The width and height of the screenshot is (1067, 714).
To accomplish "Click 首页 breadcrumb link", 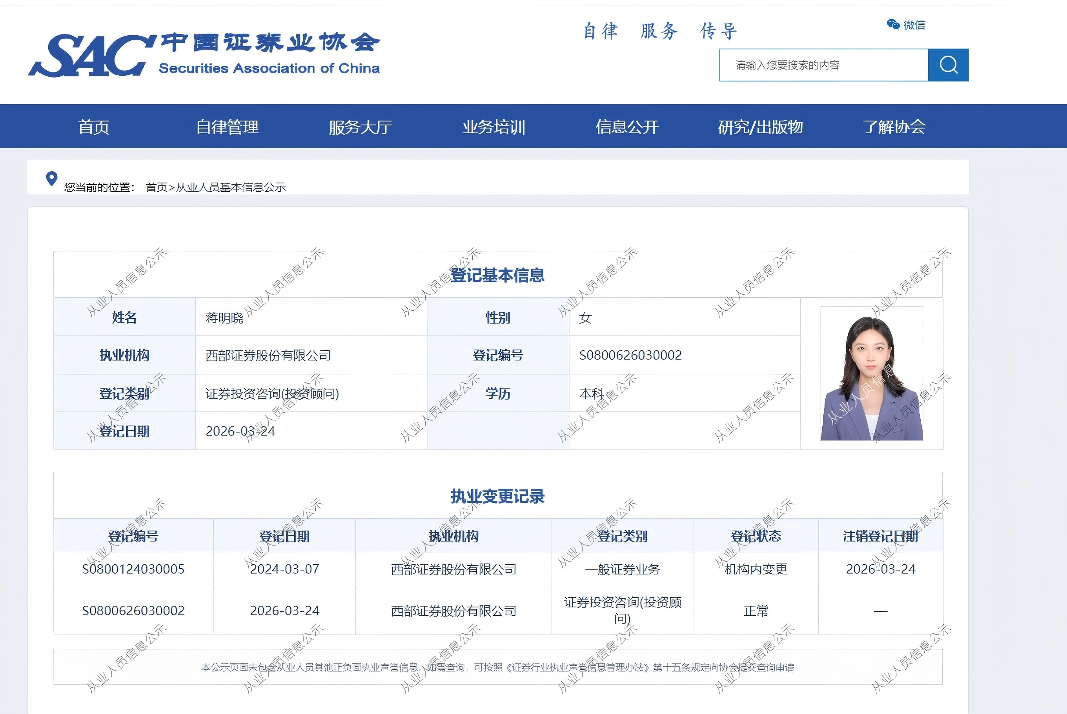I will (157, 187).
